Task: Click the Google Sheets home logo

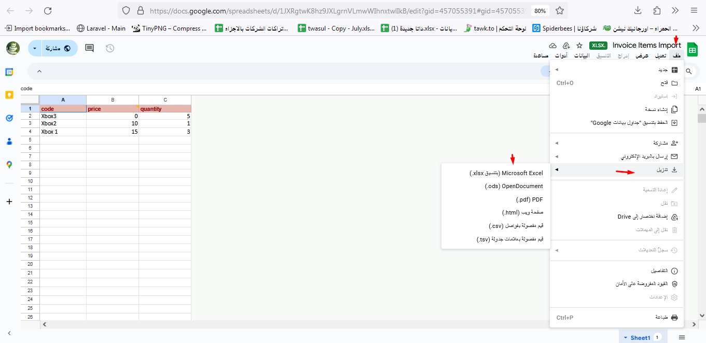Action: coord(692,50)
